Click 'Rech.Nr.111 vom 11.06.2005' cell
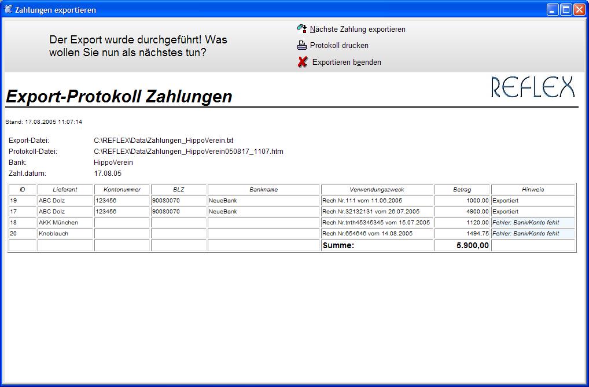The image size is (589, 387). pos(377,201)
